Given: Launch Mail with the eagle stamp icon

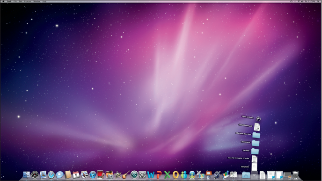Looking at the screenshot, I should (x=43, y=174).
